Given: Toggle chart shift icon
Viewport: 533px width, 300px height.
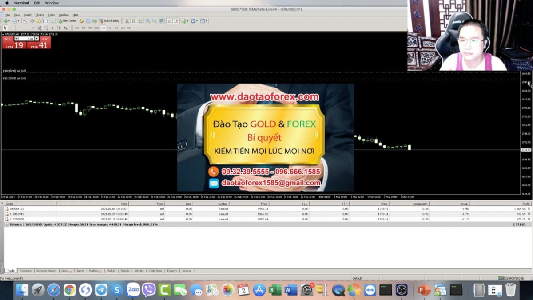Looking at the screenshot, I should [x=176, y=21].
